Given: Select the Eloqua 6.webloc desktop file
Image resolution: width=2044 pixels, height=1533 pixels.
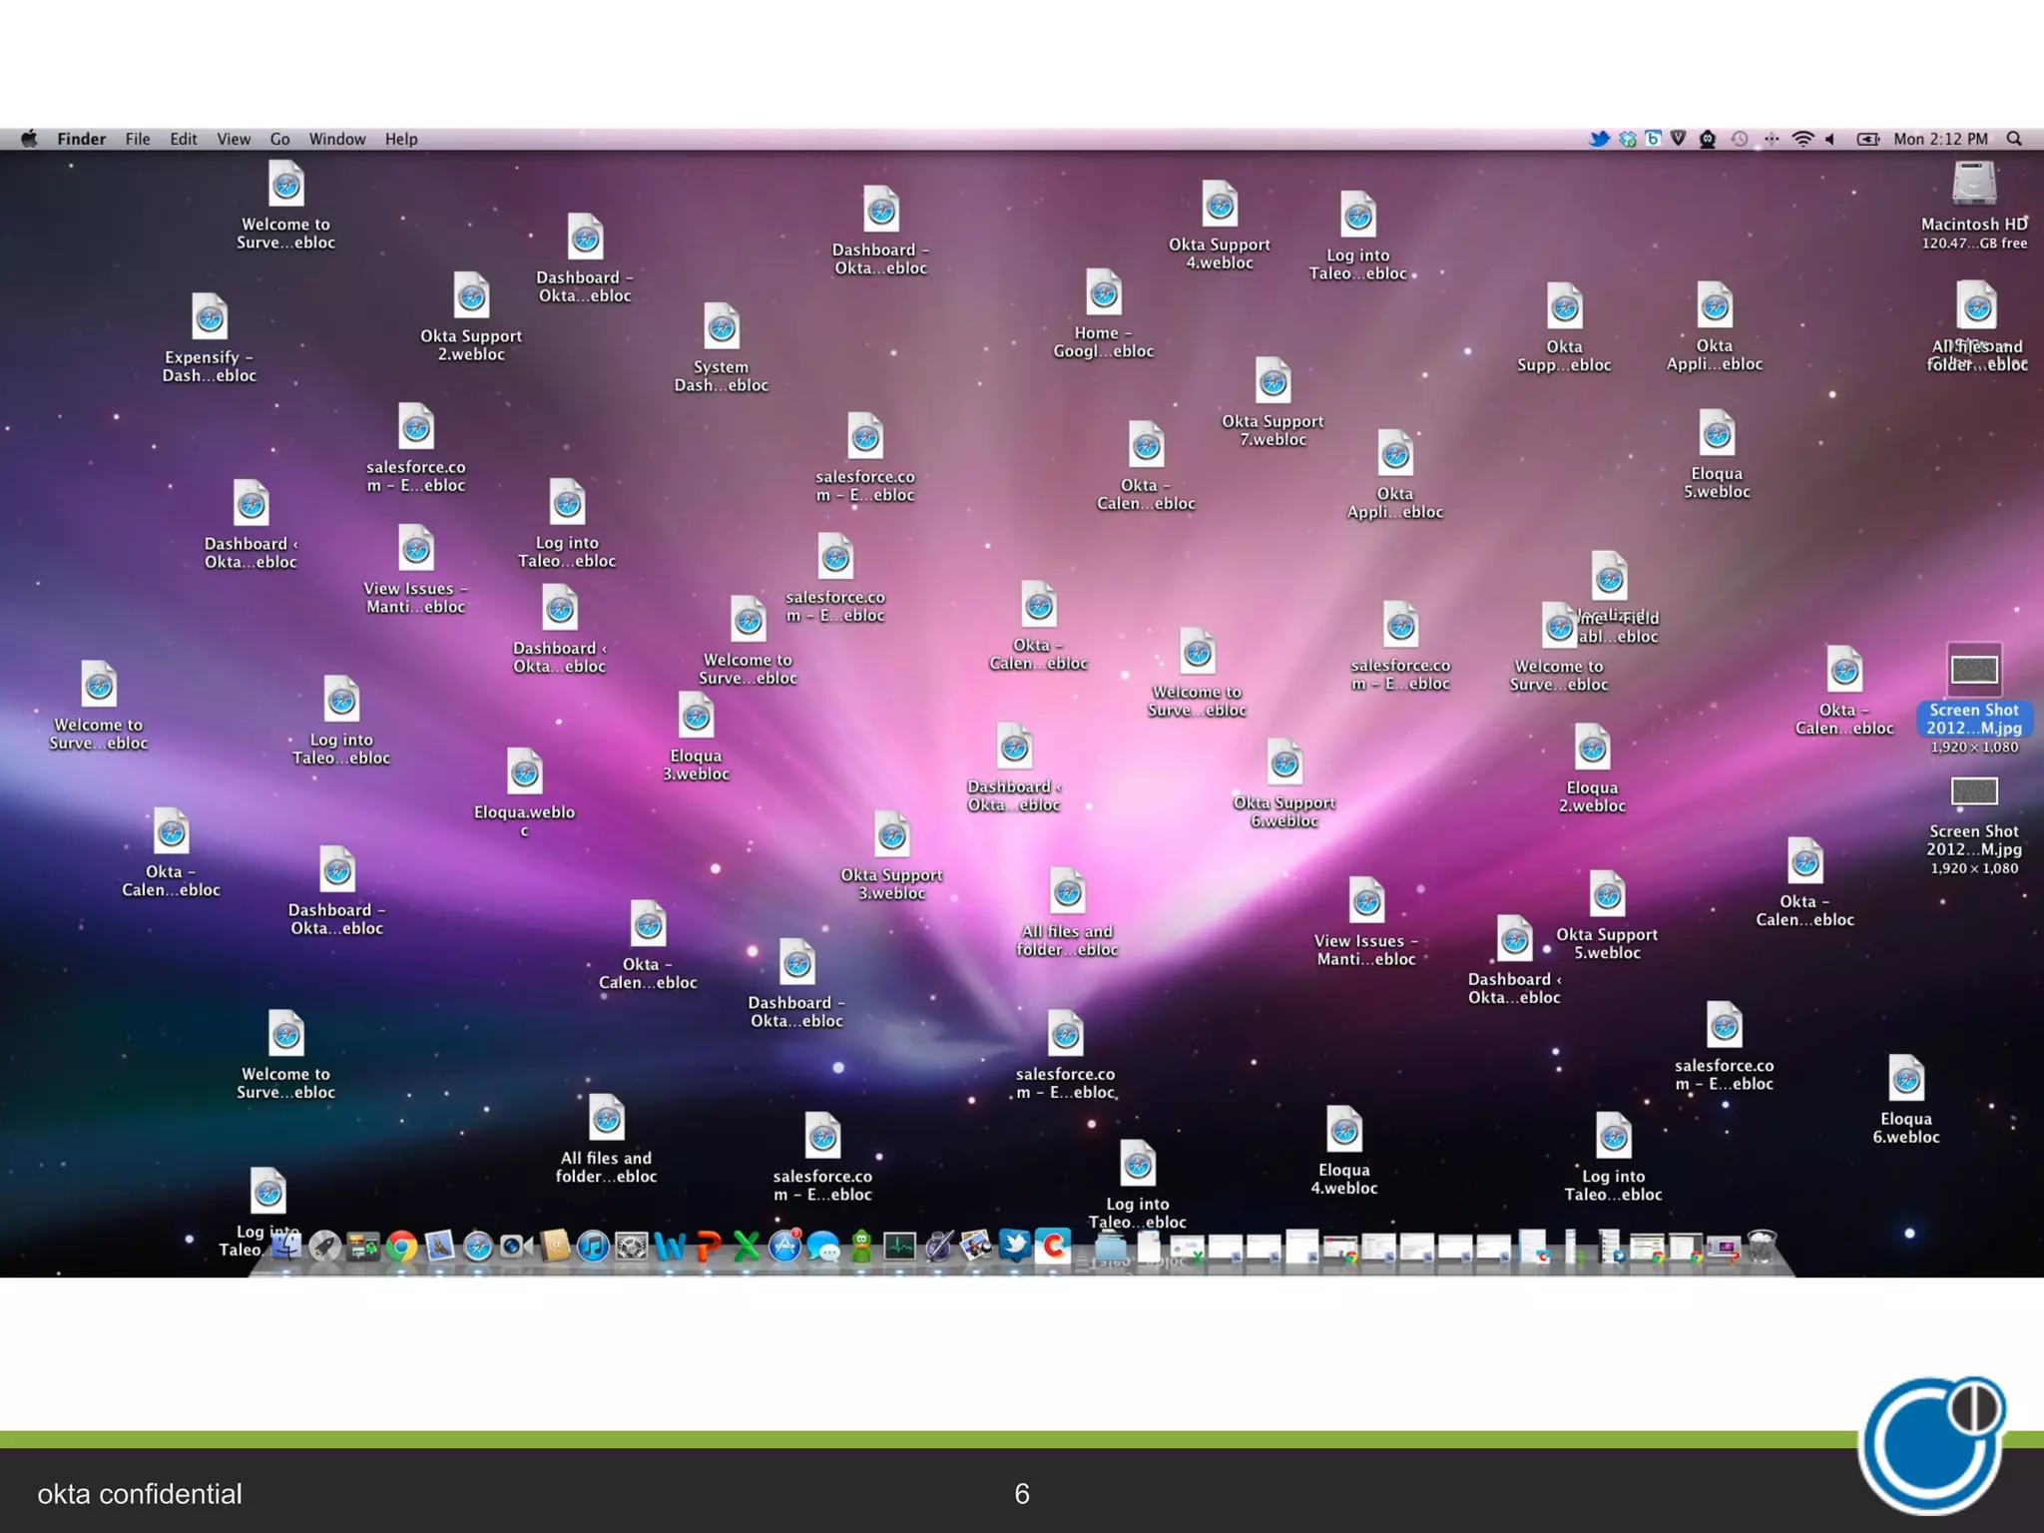Looking at the screenshot, I should click(x=1905, y=1081).
